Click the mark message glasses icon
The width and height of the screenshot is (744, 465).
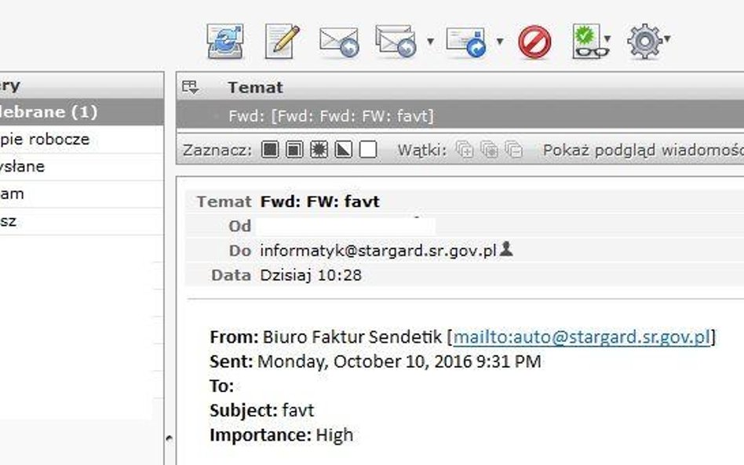(589, 42)
